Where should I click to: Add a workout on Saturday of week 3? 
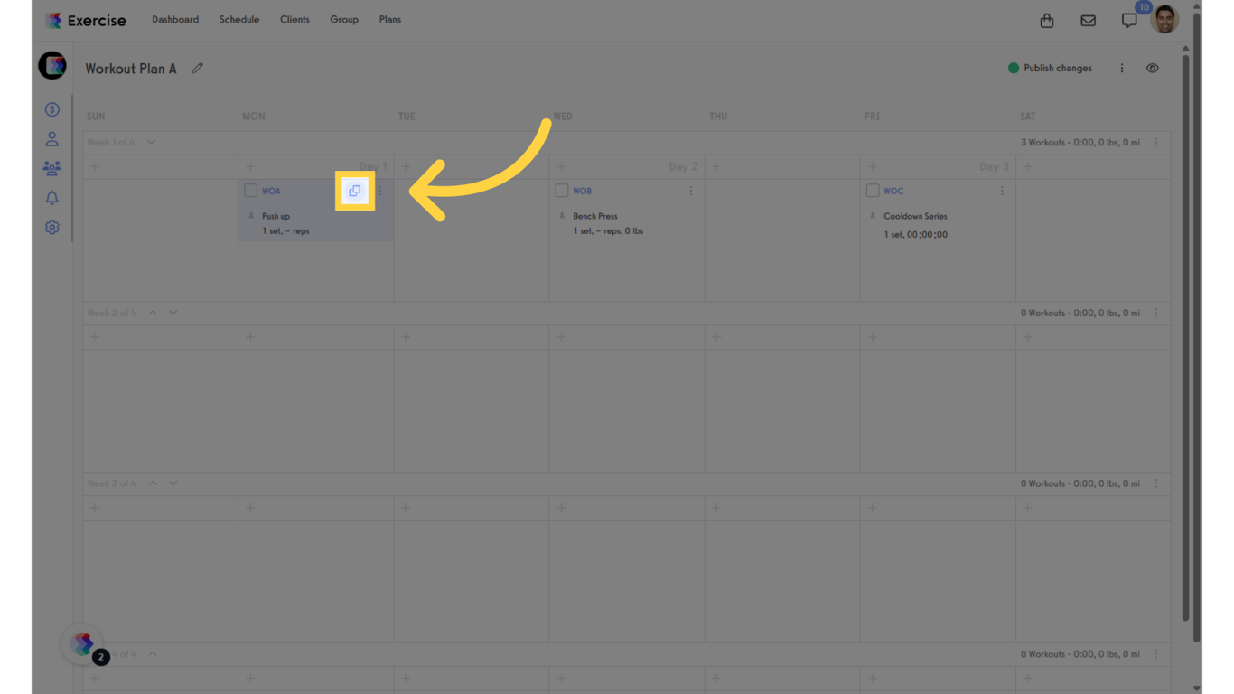coord(1027,508)
